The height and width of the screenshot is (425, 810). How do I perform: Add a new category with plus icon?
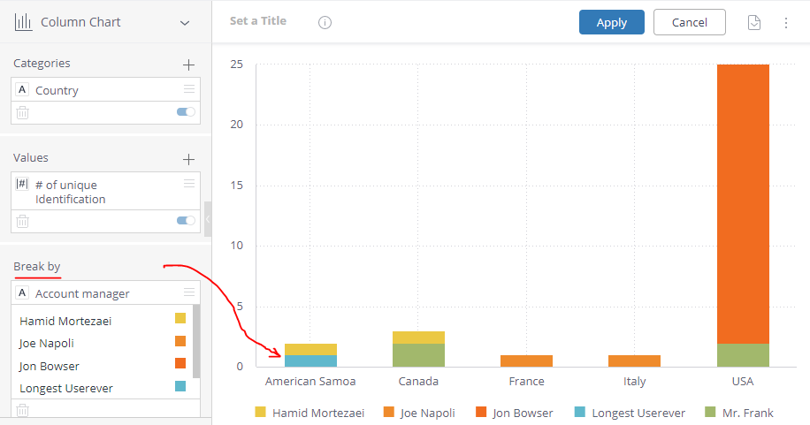pyautogui.click(x=188, y=65)
